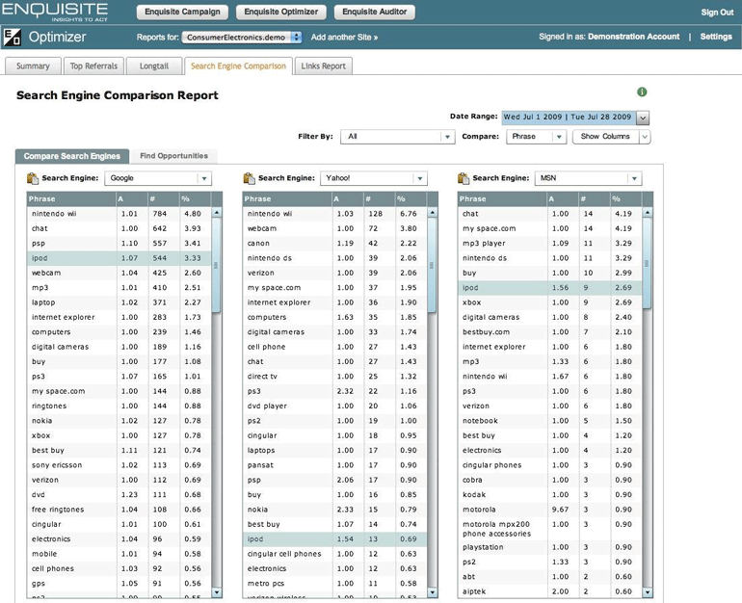The width and height of the screenshot is (742, 603).
Task: Sort MSN table by # column header
Action: 595,199
